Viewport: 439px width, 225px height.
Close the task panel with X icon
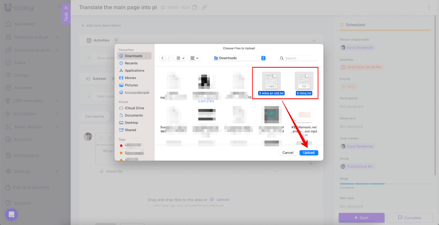pos(66,8)
